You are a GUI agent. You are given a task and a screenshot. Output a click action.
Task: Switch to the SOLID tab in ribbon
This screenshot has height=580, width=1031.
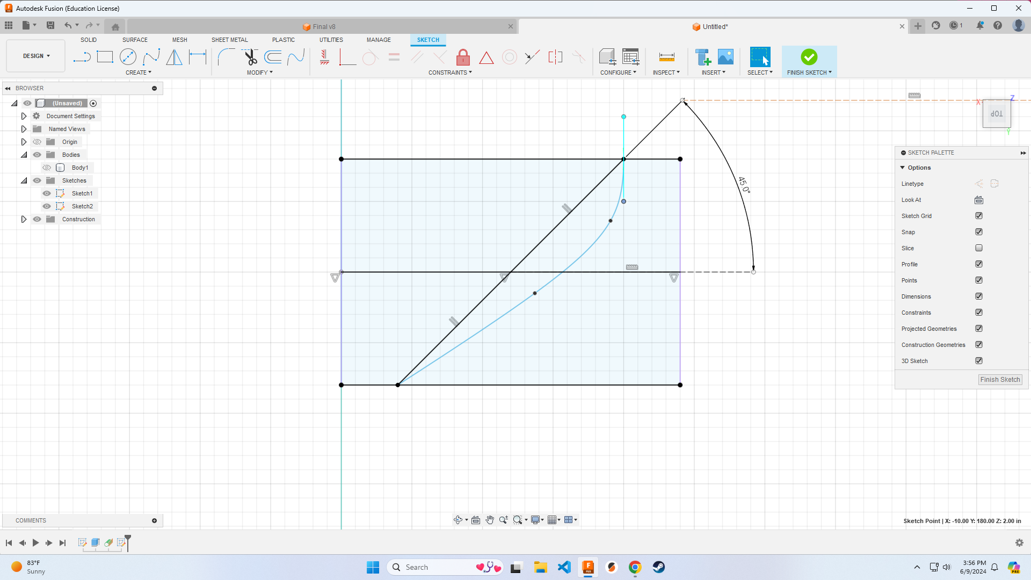click(x=88, y=40)
